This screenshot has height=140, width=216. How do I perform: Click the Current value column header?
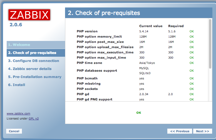(x=151, y=26)
